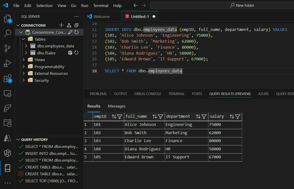Viewport: 294px width, 189px height.
Task: Click the filter icon on salary column
Action: [238, 117]
